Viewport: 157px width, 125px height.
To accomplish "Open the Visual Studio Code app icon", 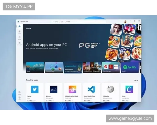I will coord(91,89).
